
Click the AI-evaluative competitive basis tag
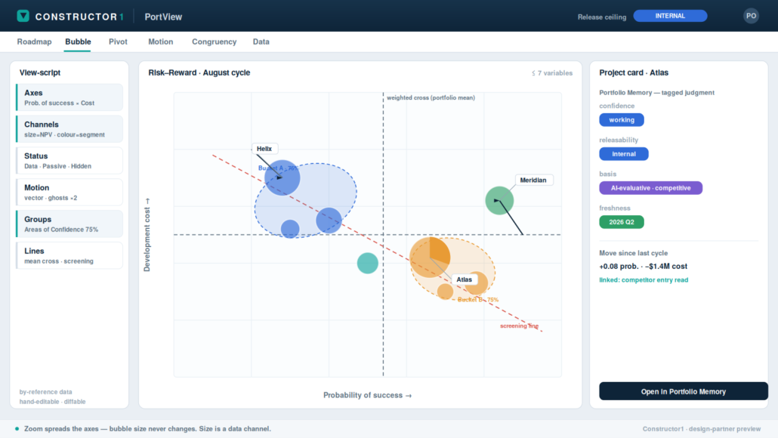650,188
